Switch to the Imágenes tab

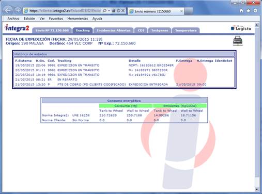[160, 30]
